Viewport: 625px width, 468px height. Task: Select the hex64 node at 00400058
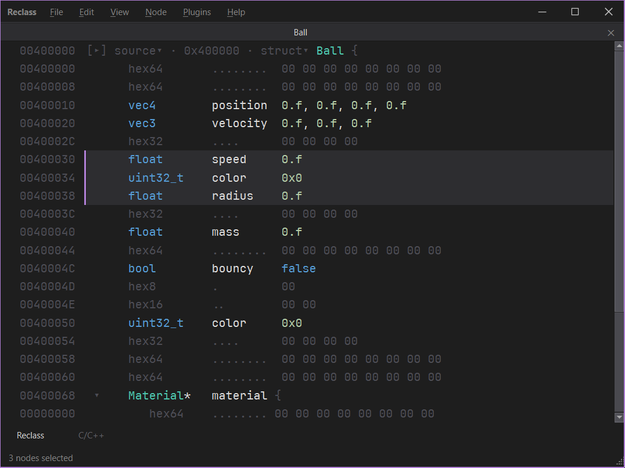point(145,359)
